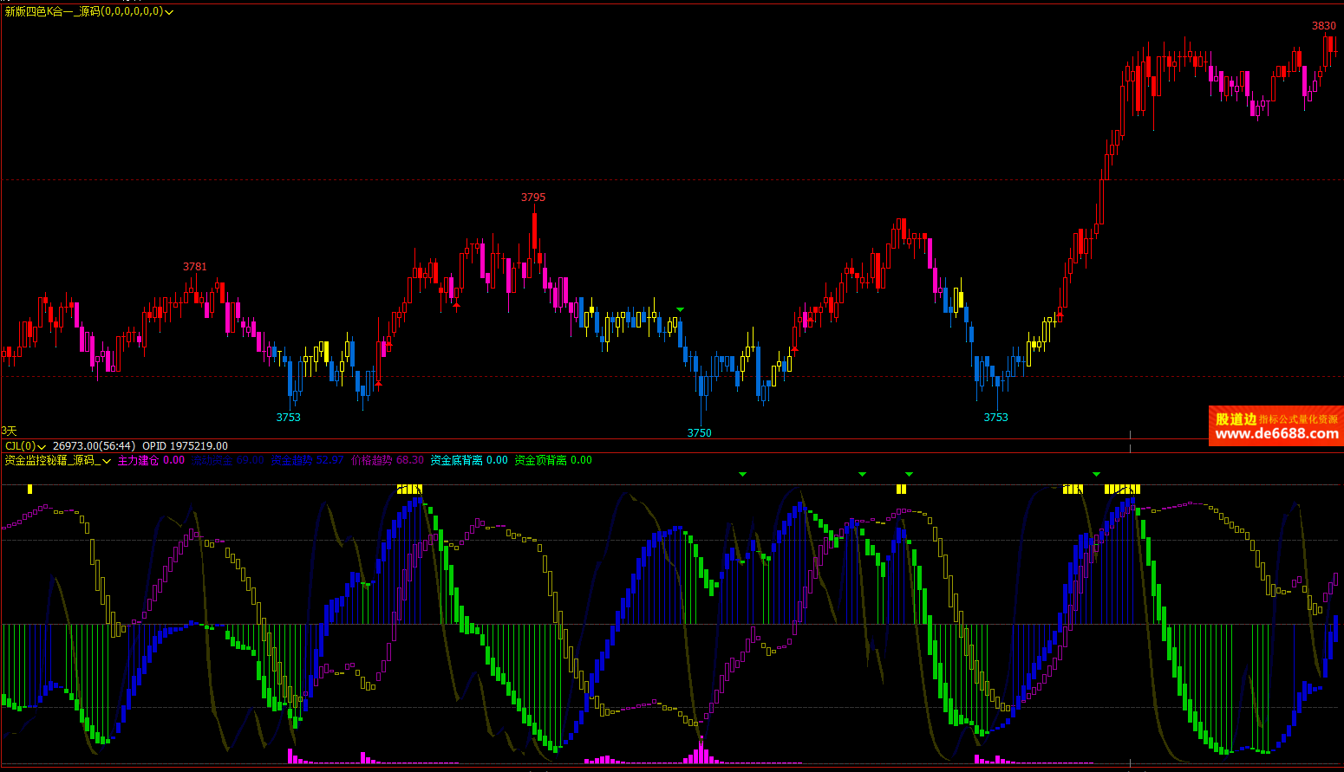Click the 3781 peak price label

pyautogui.click(x=195, y=267)
